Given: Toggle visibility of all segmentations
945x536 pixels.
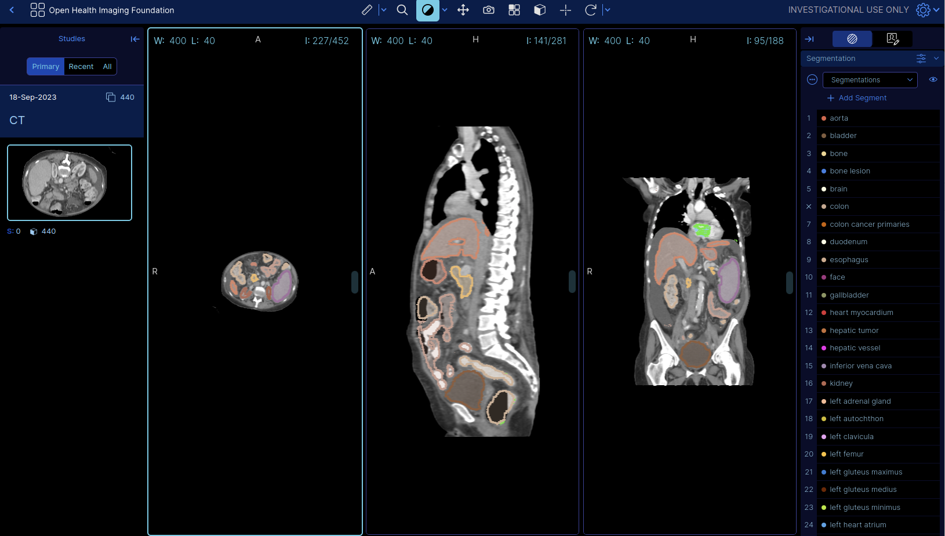Looking at the screenshot, I should click(x=933, y=79).
